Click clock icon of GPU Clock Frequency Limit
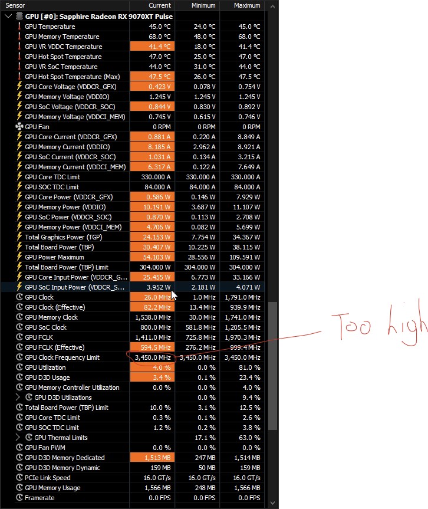Viewport: 428px width, 509px height. tap(19, 357)
